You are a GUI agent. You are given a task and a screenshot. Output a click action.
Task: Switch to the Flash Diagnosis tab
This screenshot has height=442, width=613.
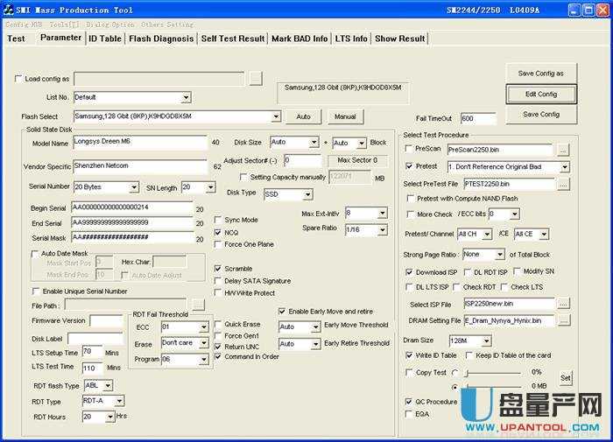coord(161,39)
